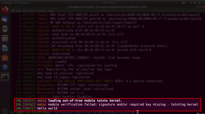Click 'Key type id_legacy registered' line
205x114 pixels.
point(63,77)
